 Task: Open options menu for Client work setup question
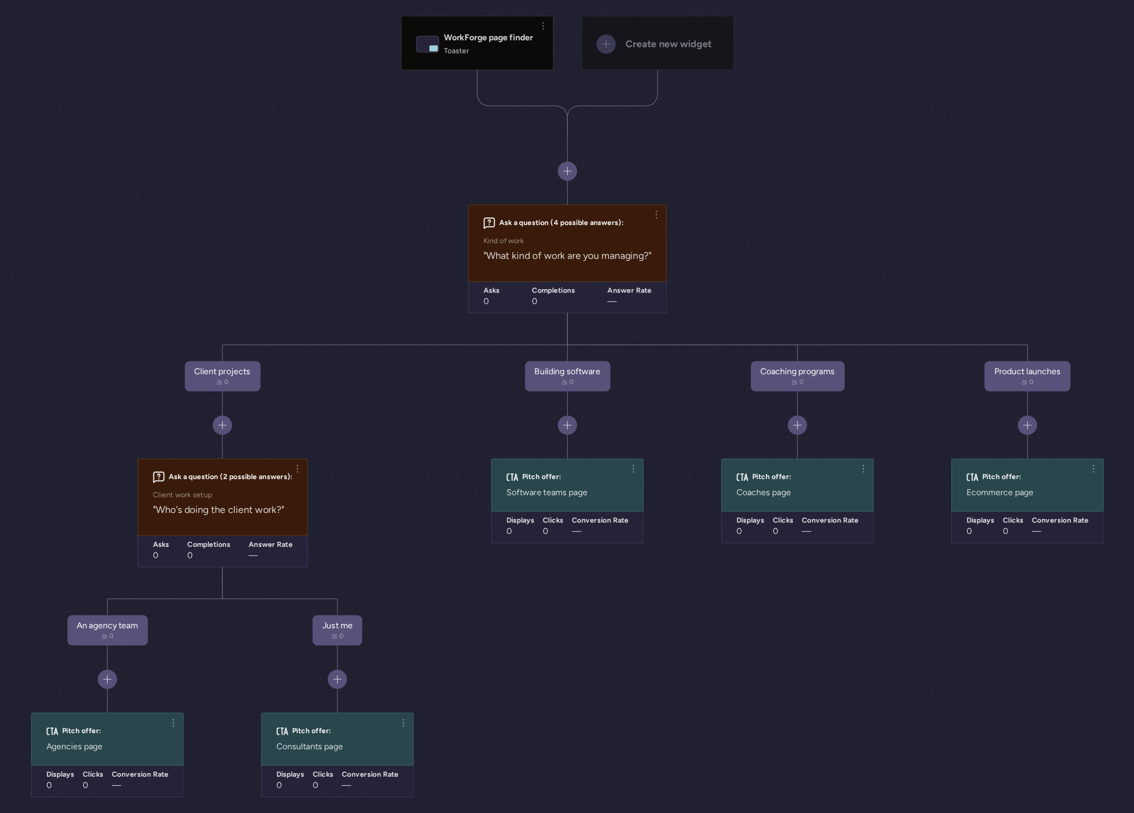click(297, 469)
